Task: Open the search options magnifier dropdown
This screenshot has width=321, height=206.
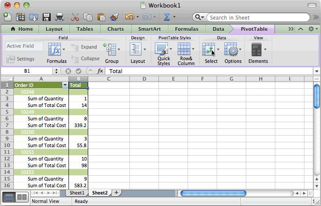Action: point(199,17)
